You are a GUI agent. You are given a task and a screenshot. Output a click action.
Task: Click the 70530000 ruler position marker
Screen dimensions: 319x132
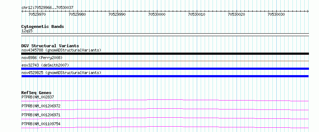coord(157,14)
